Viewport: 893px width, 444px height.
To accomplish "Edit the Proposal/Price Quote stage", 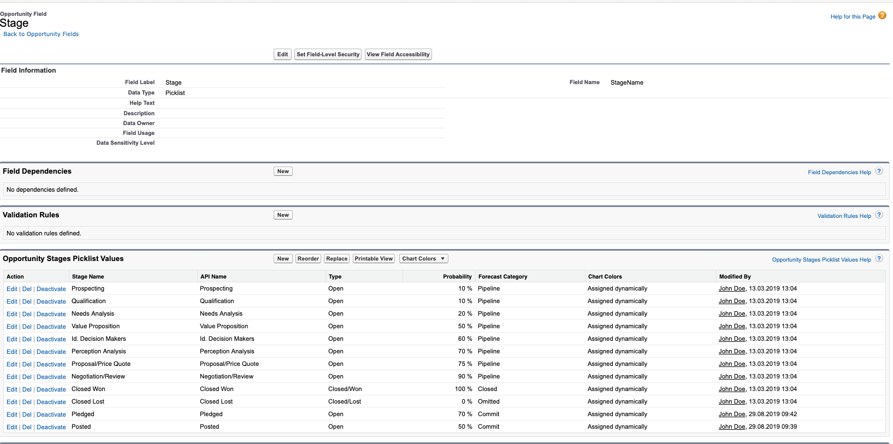I will 12,364.
